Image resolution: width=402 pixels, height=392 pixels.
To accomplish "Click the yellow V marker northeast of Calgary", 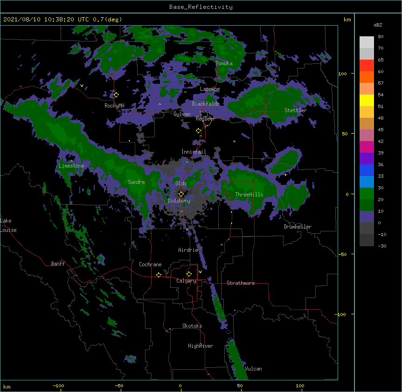I will (x=200, y=272).
